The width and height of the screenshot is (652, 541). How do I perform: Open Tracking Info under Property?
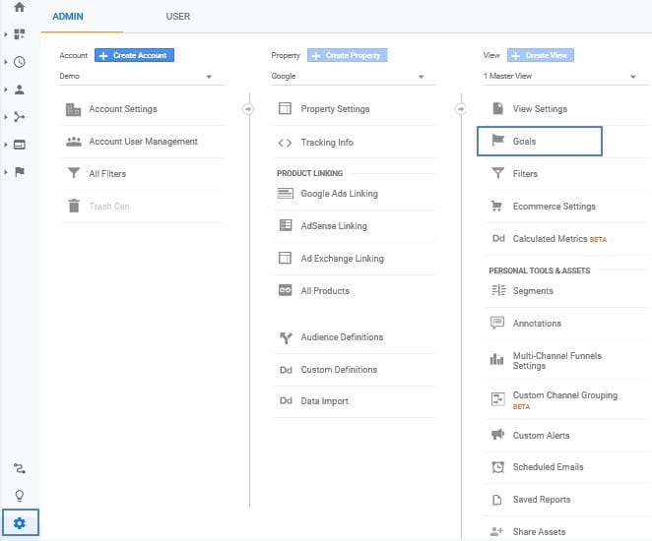[x=327, y=143]
